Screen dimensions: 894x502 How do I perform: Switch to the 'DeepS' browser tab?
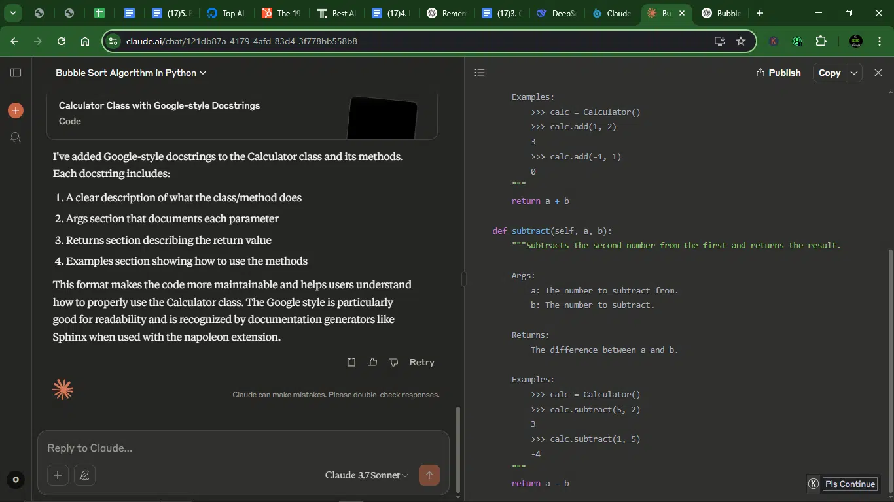(557, 13)
